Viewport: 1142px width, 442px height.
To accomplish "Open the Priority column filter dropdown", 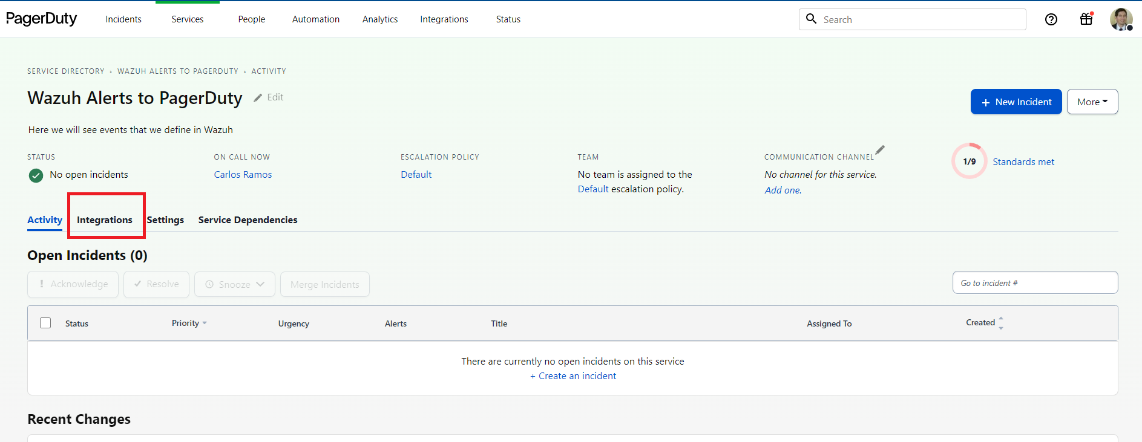I will click(x=205, y=323).
